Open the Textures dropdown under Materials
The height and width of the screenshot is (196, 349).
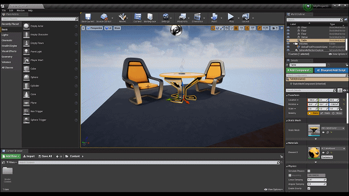point(327,157)
